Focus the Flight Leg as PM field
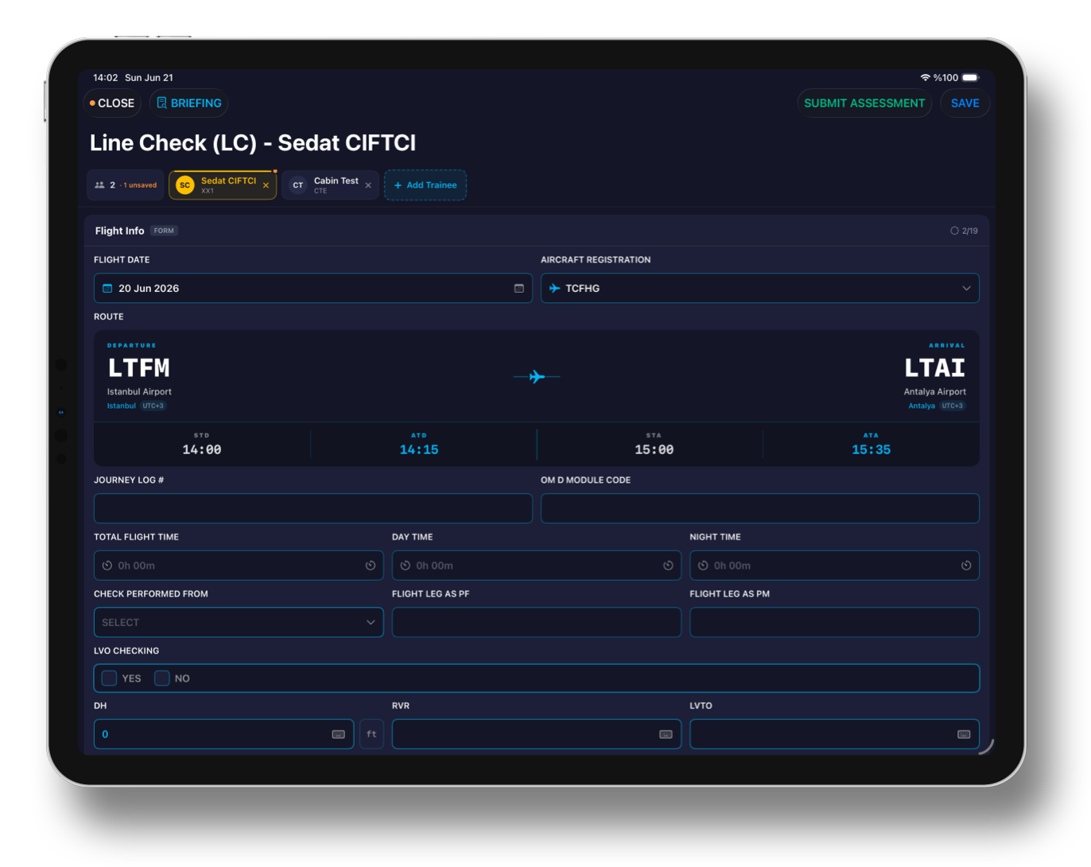 point(834,623)
